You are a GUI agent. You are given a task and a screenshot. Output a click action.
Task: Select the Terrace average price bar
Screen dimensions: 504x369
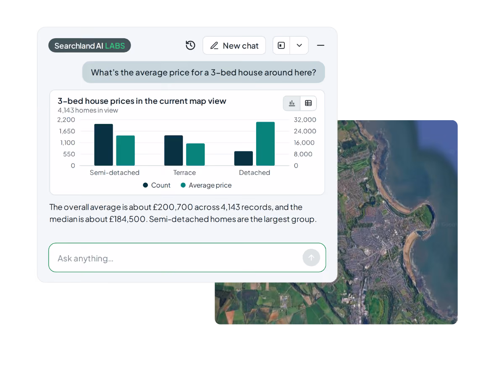pyautogui.click(x=195, y=154)
